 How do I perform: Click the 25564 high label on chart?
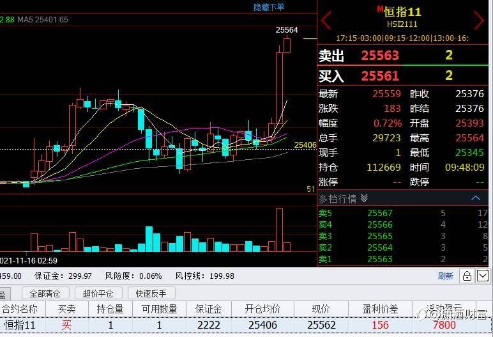pyautogui.click(x=287, y=30)
